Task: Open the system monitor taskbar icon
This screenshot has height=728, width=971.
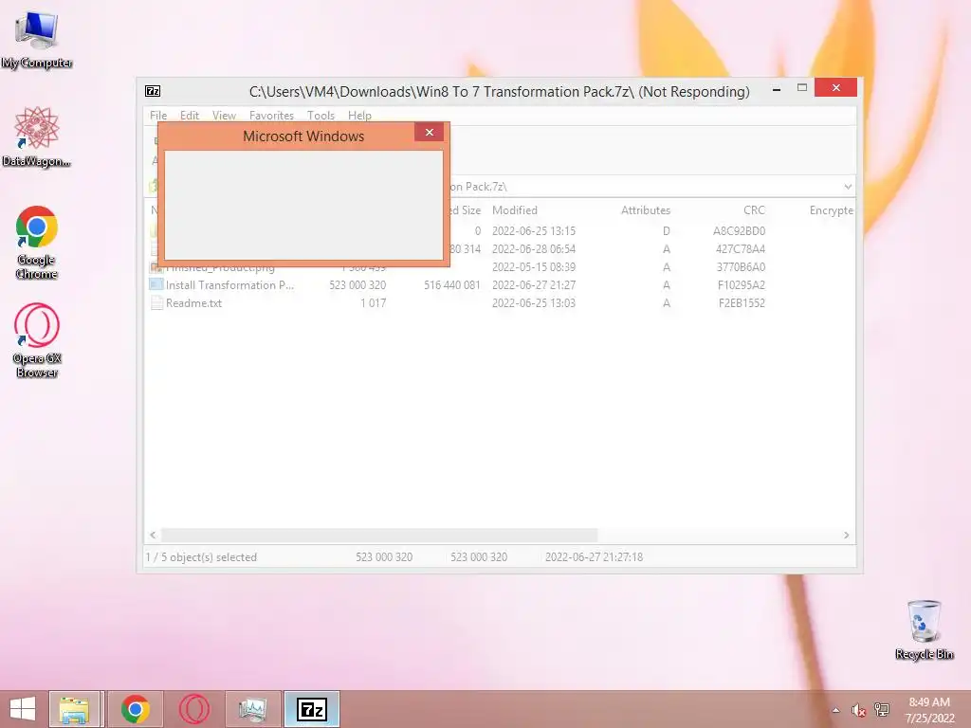Action: 252,709
